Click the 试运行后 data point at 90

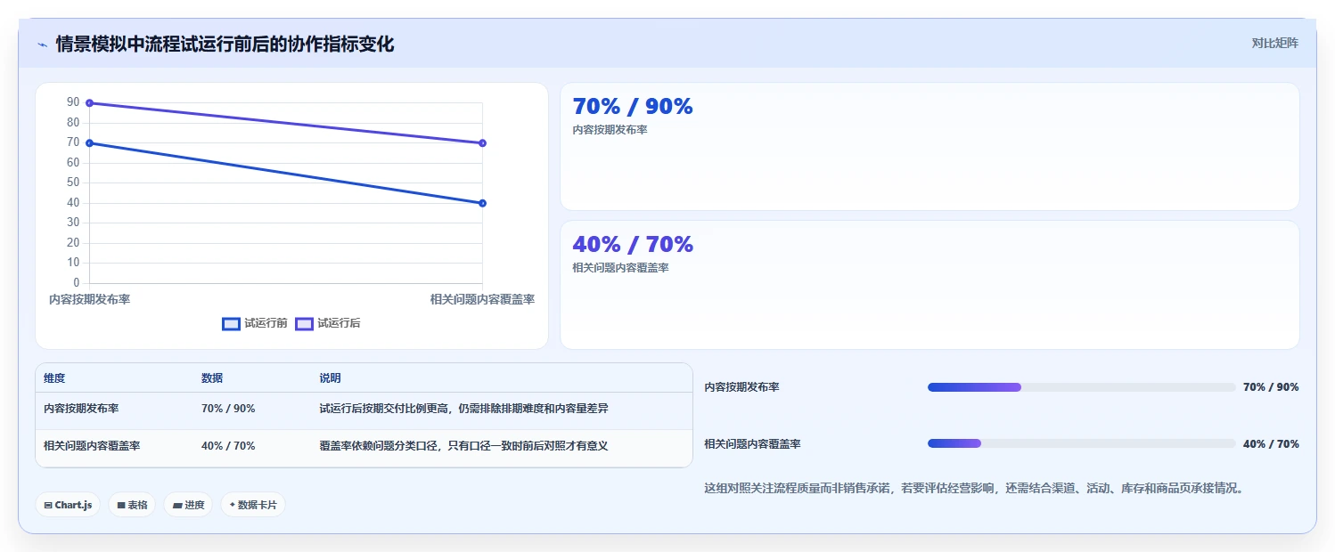click(x=90, y=103)
